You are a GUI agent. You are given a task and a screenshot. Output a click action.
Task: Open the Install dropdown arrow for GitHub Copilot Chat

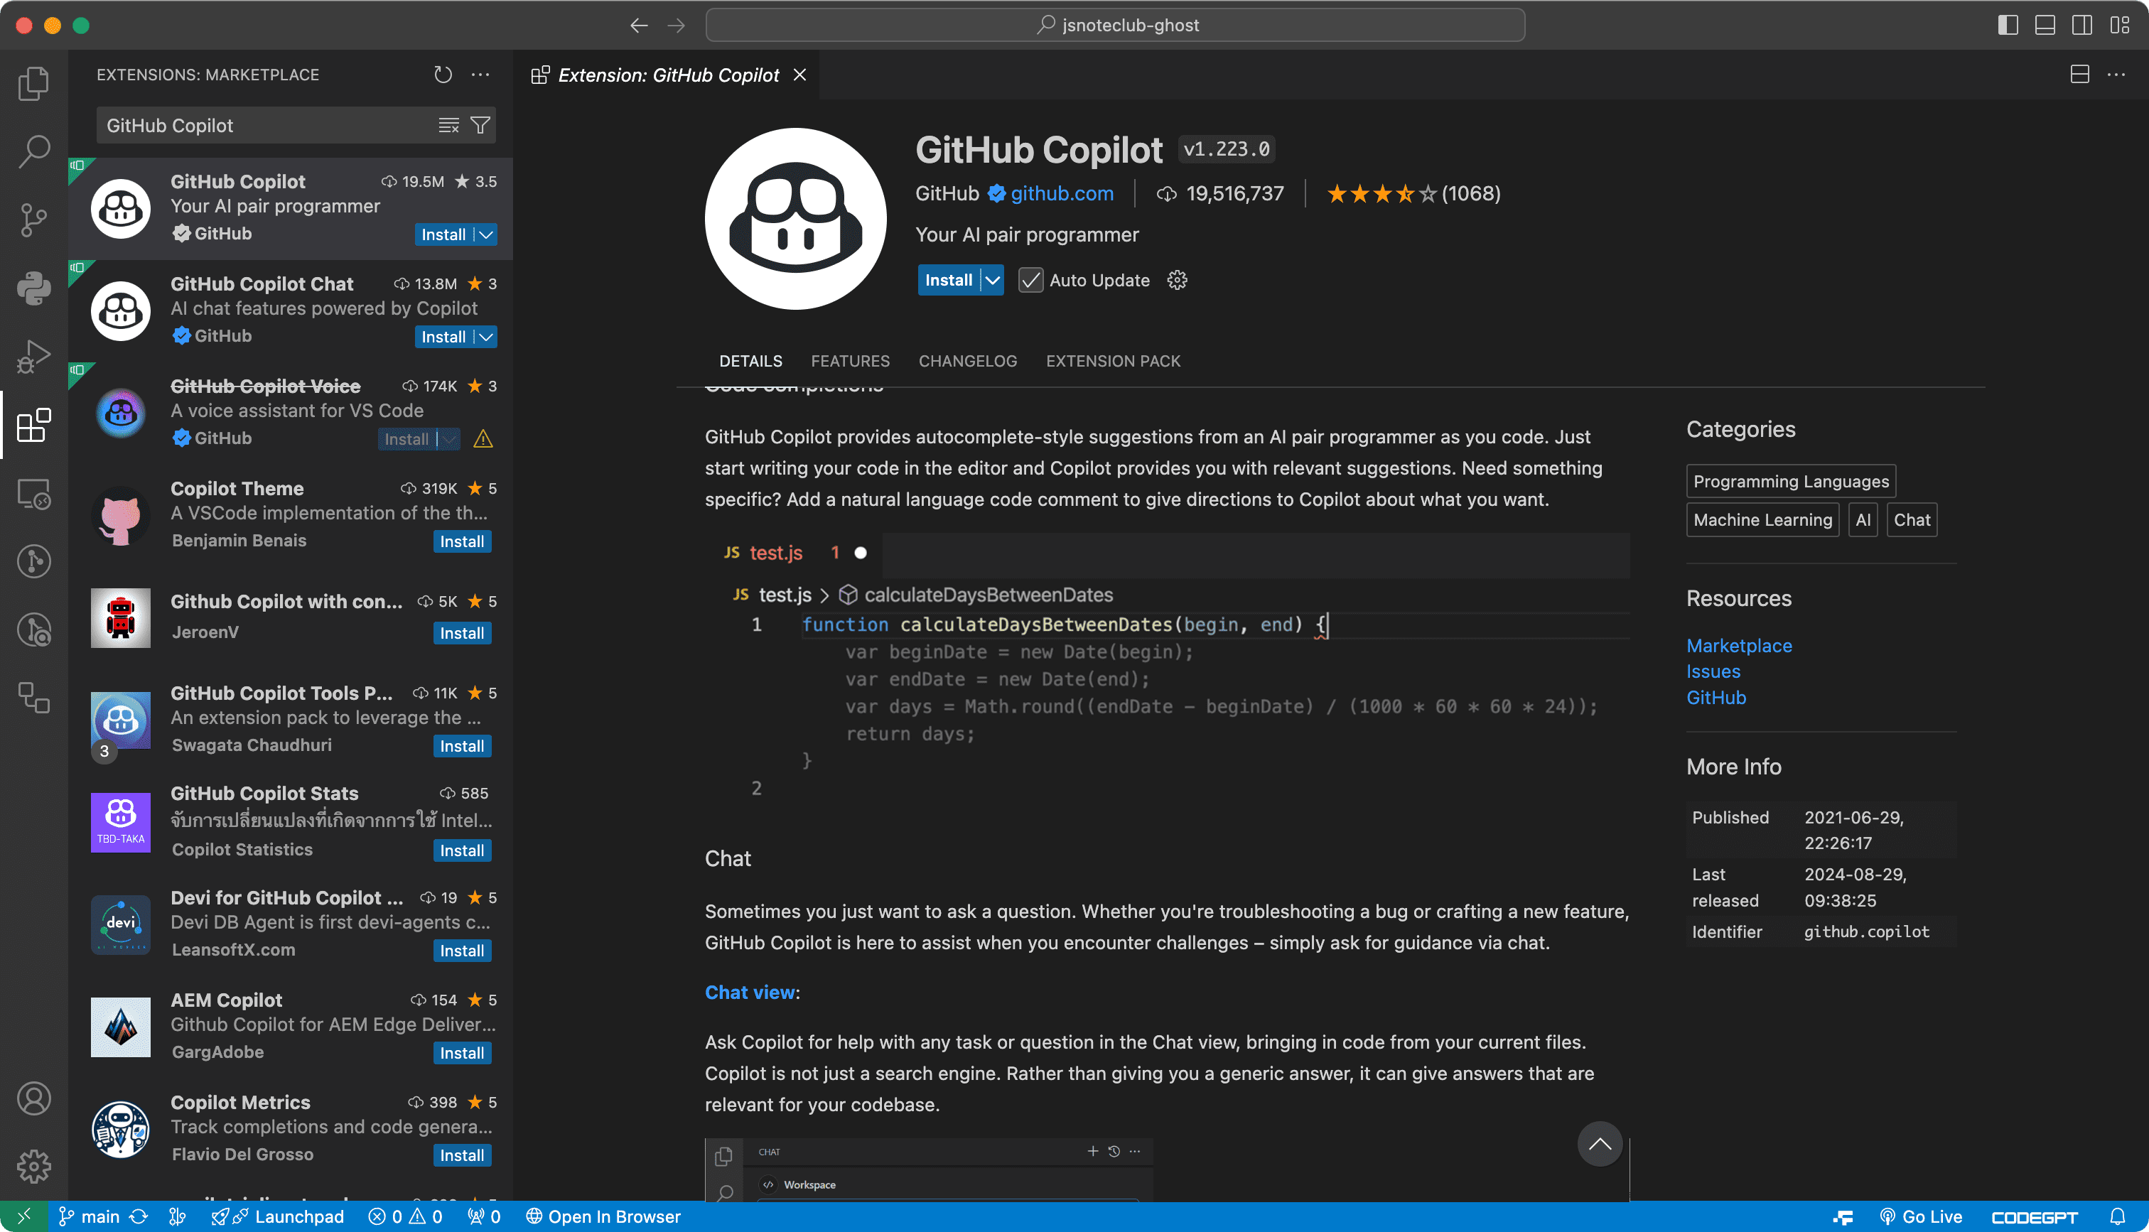coord(485,336)
